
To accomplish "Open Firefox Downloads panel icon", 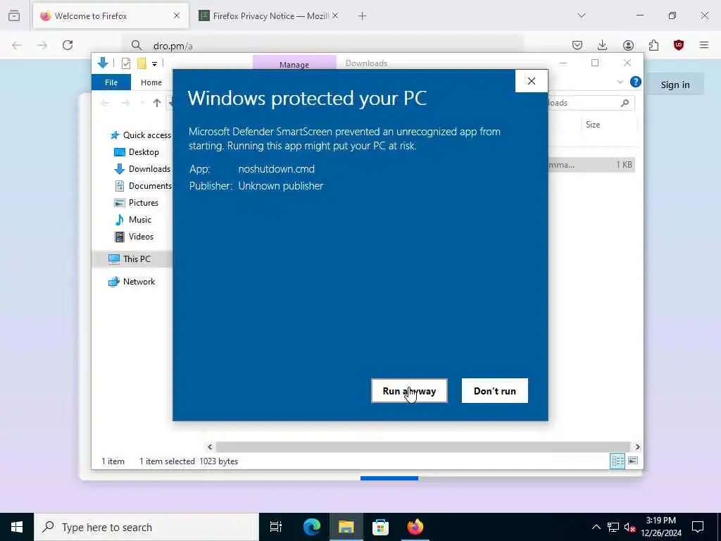I will pyautogui.click(x=603, y=45).
